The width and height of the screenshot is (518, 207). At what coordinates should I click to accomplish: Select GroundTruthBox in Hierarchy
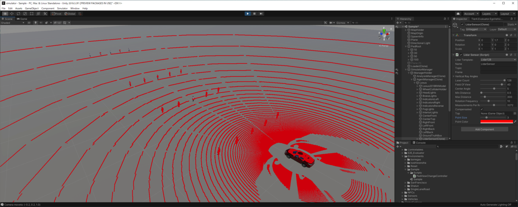(x=433, y=136)
